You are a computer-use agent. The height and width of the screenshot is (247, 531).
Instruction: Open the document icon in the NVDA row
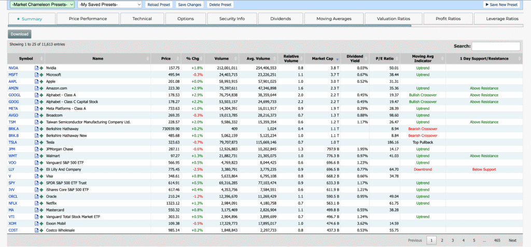coord(37,68)
